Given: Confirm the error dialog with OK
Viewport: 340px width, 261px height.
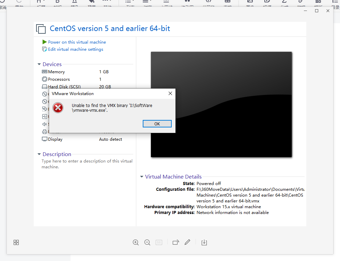Looking at the screenshot, I should coord(157,124).
